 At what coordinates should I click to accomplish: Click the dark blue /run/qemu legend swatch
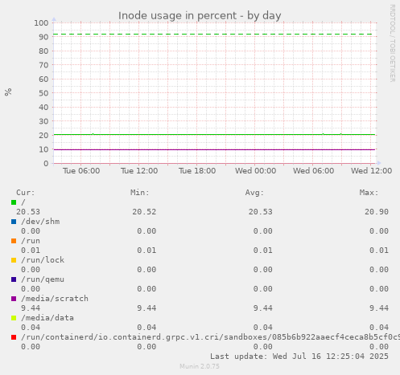point(14,279)
